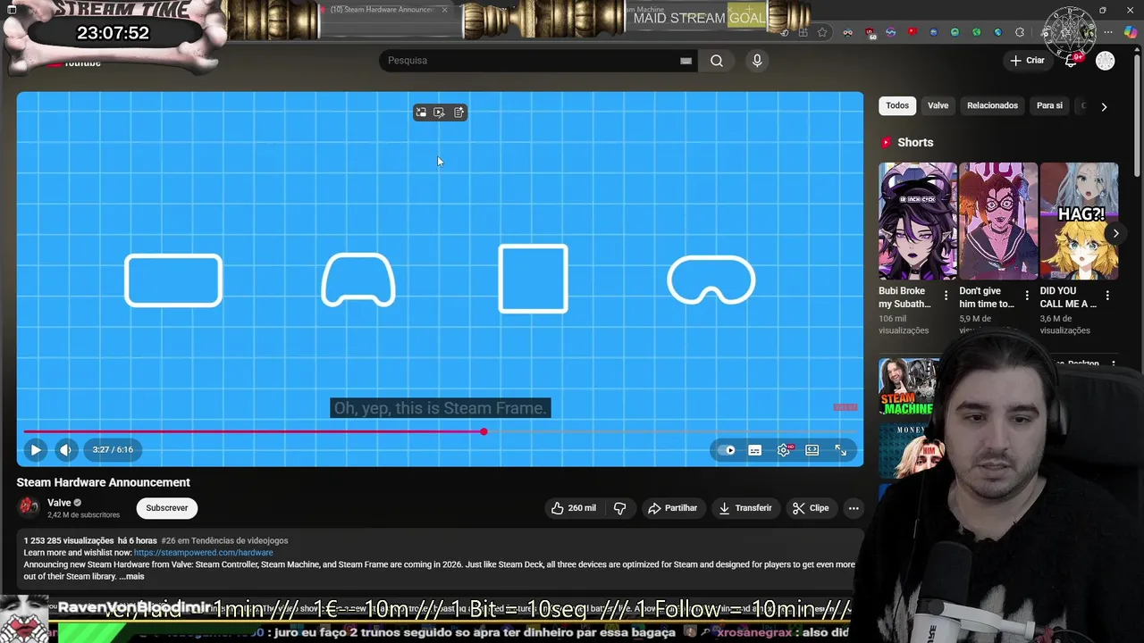Image resolution: width=1144 pixels, height=643 pixels.
Task: Select the Para si filter chip
Action: (x=1049, y=105)
